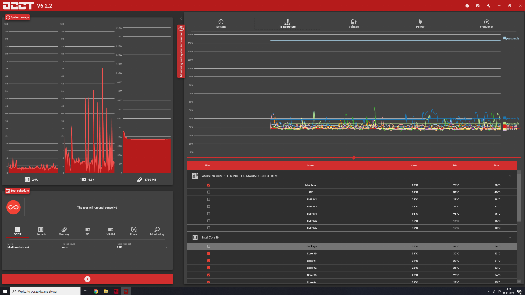Click the sensor table vertical scrollbar

tap(519, 198)
